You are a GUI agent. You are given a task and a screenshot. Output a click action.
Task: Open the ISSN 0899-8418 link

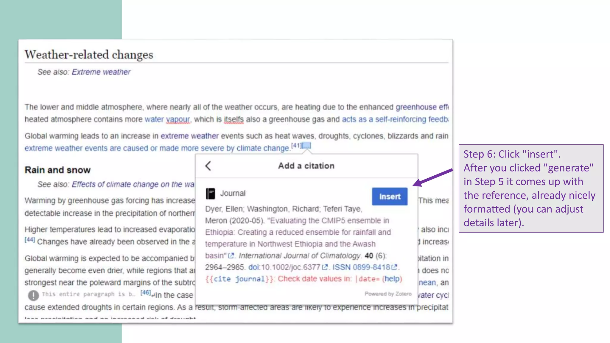tap(361, 267)
